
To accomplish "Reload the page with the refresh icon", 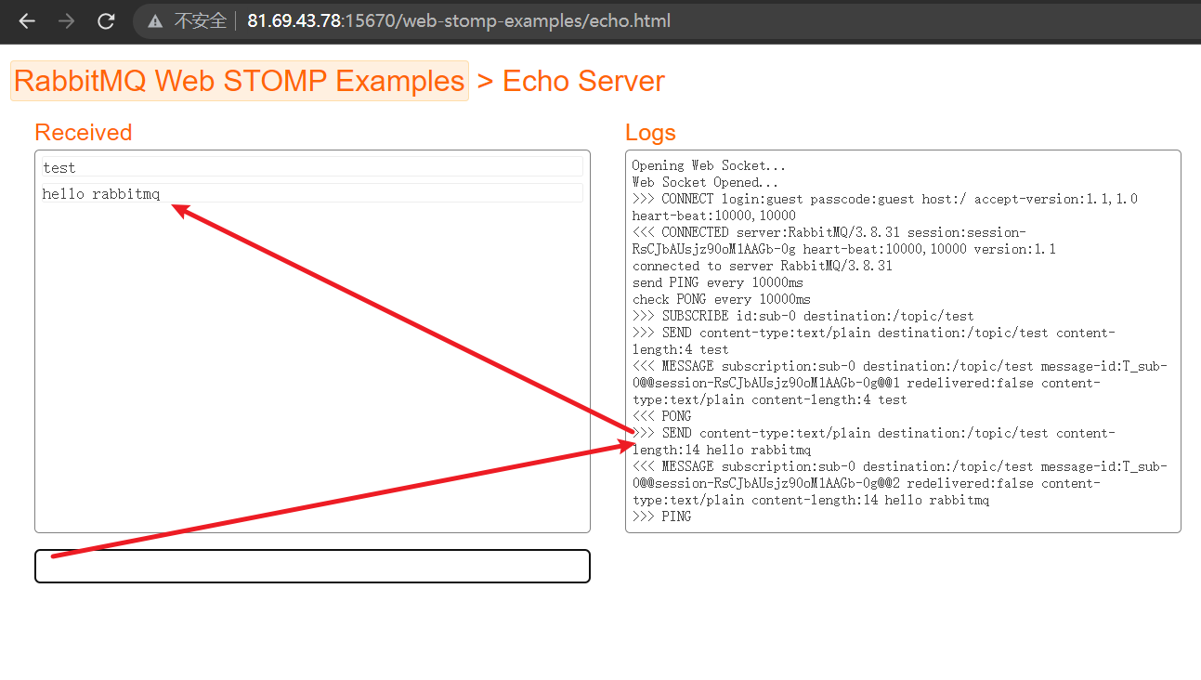I will 106,21.
